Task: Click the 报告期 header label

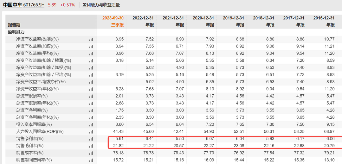Action: coord(14,25)
